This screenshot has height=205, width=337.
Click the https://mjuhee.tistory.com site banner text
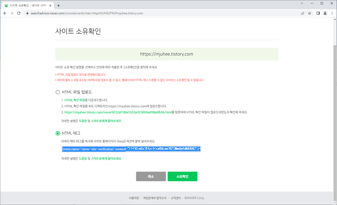(x=167, y=54)
